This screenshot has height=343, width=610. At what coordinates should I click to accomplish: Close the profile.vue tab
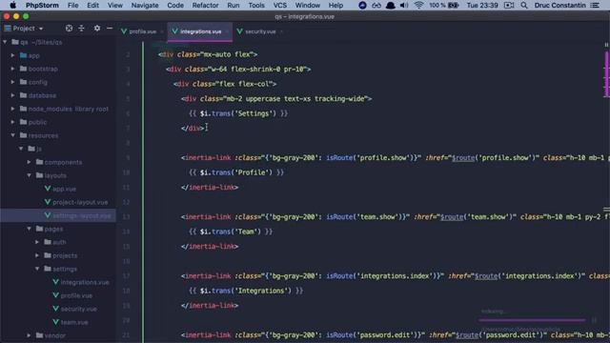(x=162, y=31)
